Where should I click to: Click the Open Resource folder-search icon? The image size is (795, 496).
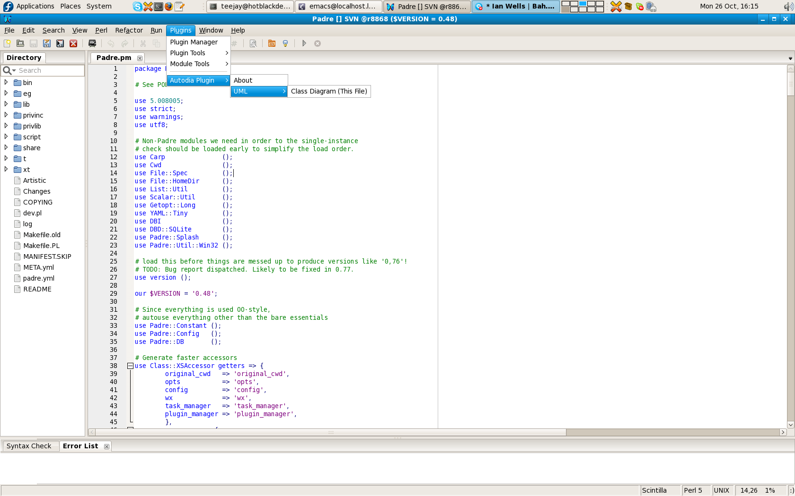(x=272, y=43)
